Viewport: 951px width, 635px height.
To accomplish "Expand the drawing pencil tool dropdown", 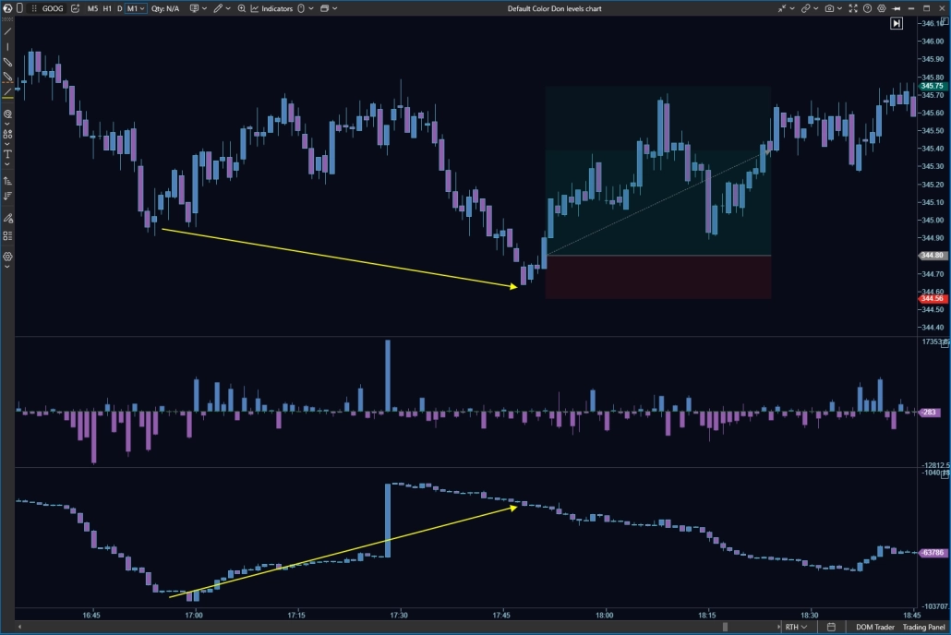I will [227, 8].
